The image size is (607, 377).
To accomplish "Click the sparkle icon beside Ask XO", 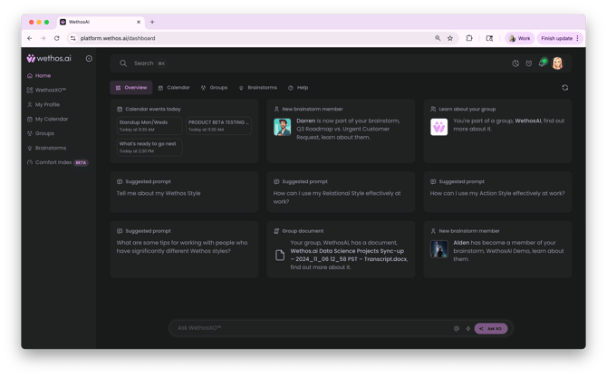I will click(x=468, y=329).
